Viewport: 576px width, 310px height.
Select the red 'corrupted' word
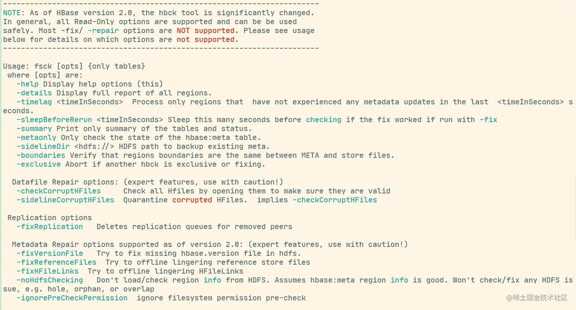pyautogui.click(x=192, y=200)
